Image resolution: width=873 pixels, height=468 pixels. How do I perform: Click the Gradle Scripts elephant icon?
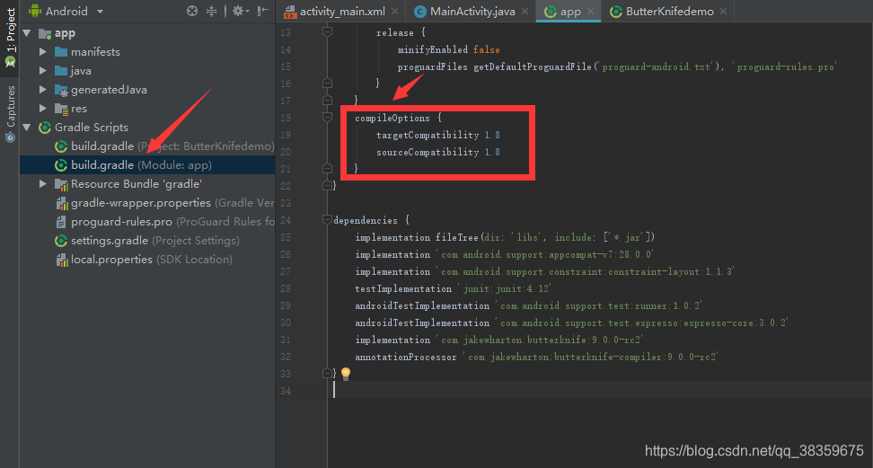coord(45,128)
